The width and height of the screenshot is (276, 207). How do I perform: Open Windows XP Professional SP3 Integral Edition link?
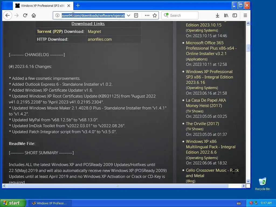(x=209, y=77)
